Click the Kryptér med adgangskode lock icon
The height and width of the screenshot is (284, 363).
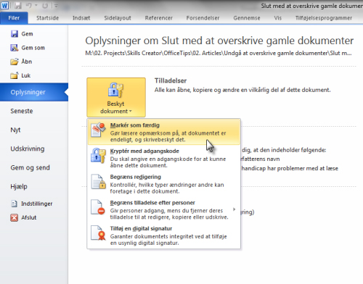tap(98, 156)
